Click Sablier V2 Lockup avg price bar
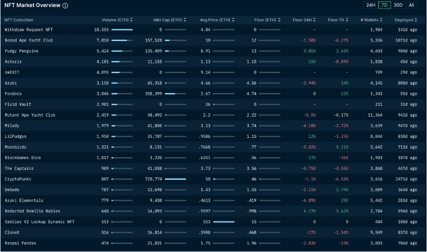Screen dimensions: 427x252 224,222
